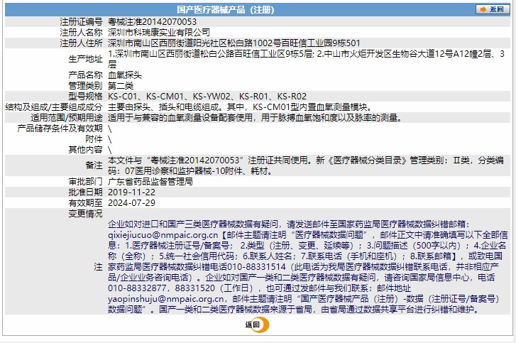Select expiry date 2024-07-29

131,203
